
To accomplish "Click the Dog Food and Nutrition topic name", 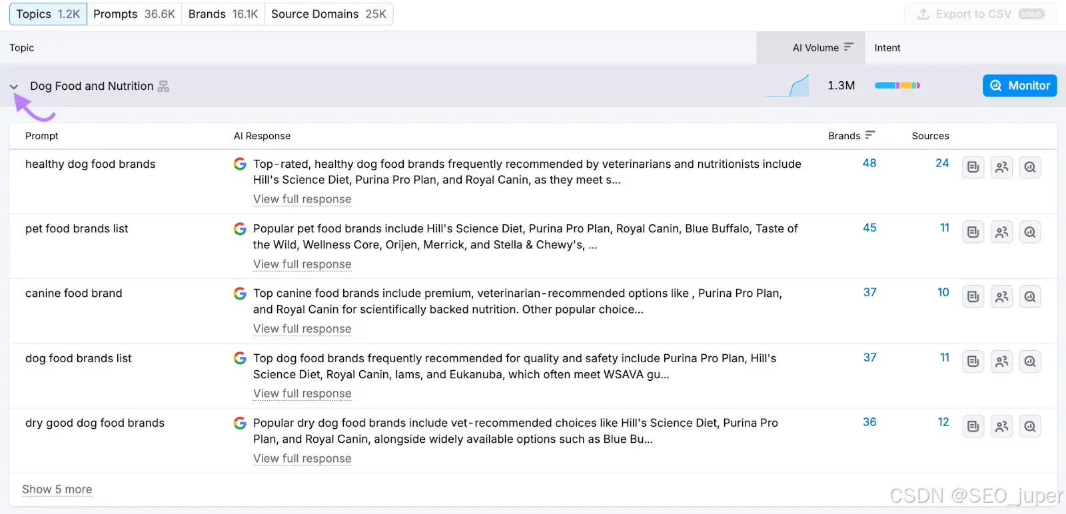I will click(91, 86).
